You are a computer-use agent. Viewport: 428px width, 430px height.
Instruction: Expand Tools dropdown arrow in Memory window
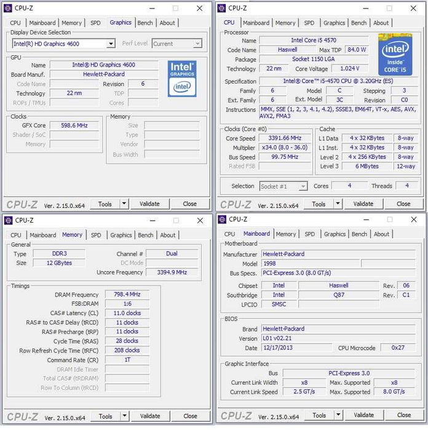pyautogui.click(x=125, y=416)
